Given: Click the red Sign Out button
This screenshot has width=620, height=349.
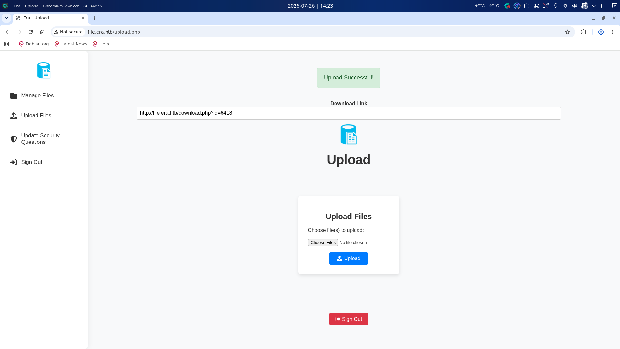Looking at the screenshot, I should point(349,319).
